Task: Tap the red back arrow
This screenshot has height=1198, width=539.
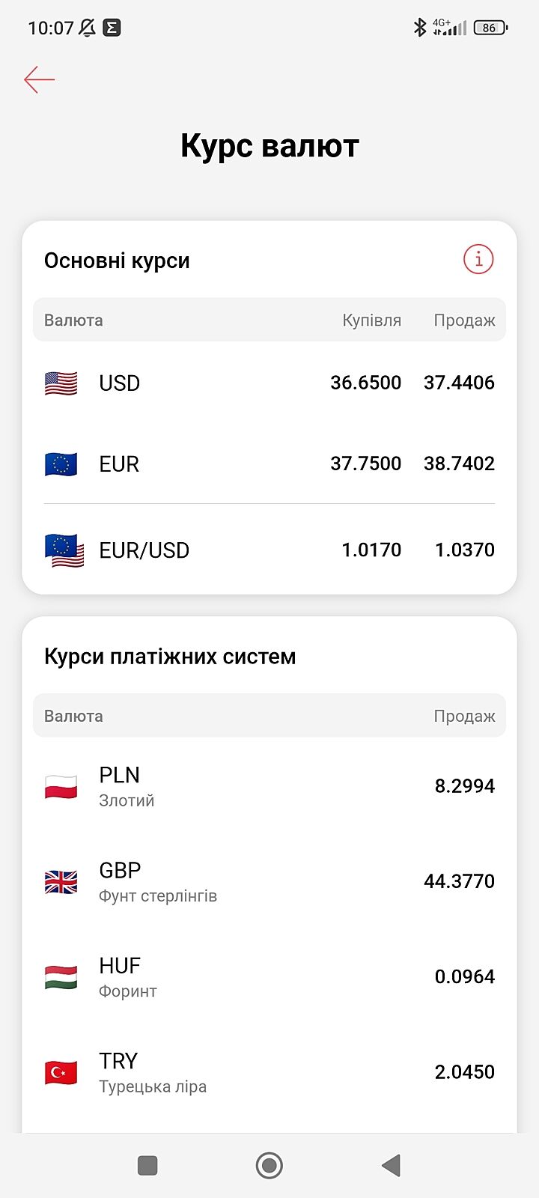Action: [x=39, y=79]
